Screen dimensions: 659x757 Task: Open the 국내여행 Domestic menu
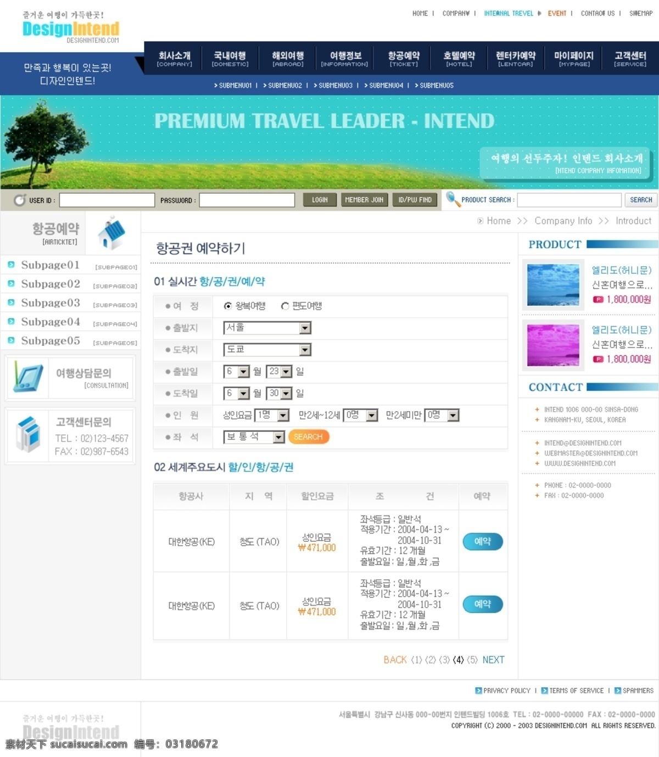[230, 58]
